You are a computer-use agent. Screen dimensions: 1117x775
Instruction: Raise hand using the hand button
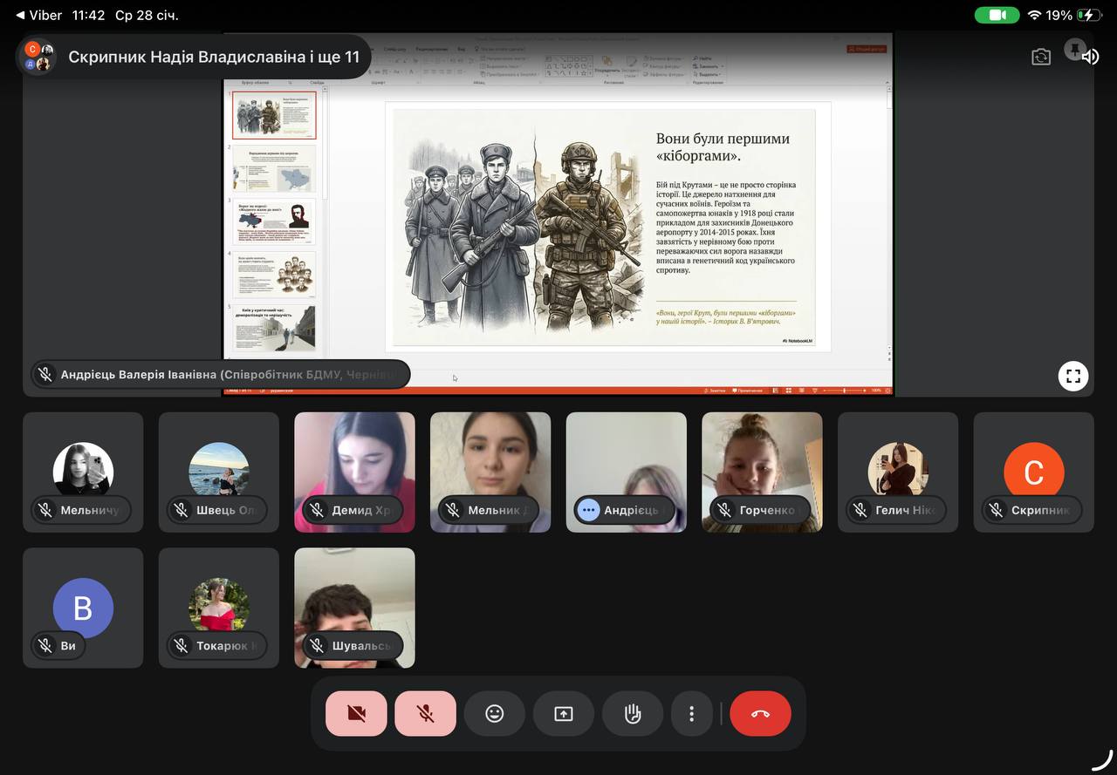(x=633, y=714)
